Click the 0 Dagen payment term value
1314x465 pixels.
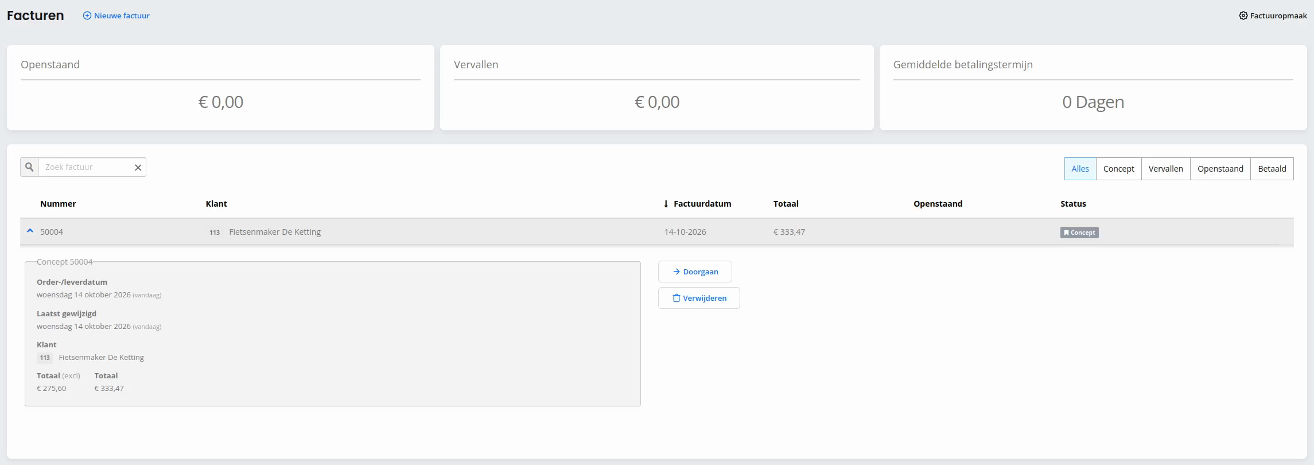pos(1093,102)
